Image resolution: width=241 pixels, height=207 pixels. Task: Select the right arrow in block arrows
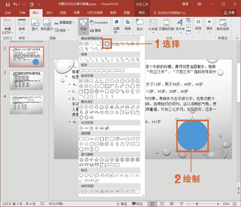click(81, 107)
